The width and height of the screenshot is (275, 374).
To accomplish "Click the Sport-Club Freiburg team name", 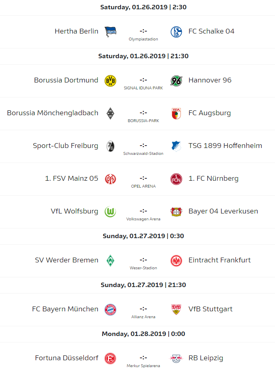I will 66,146.
